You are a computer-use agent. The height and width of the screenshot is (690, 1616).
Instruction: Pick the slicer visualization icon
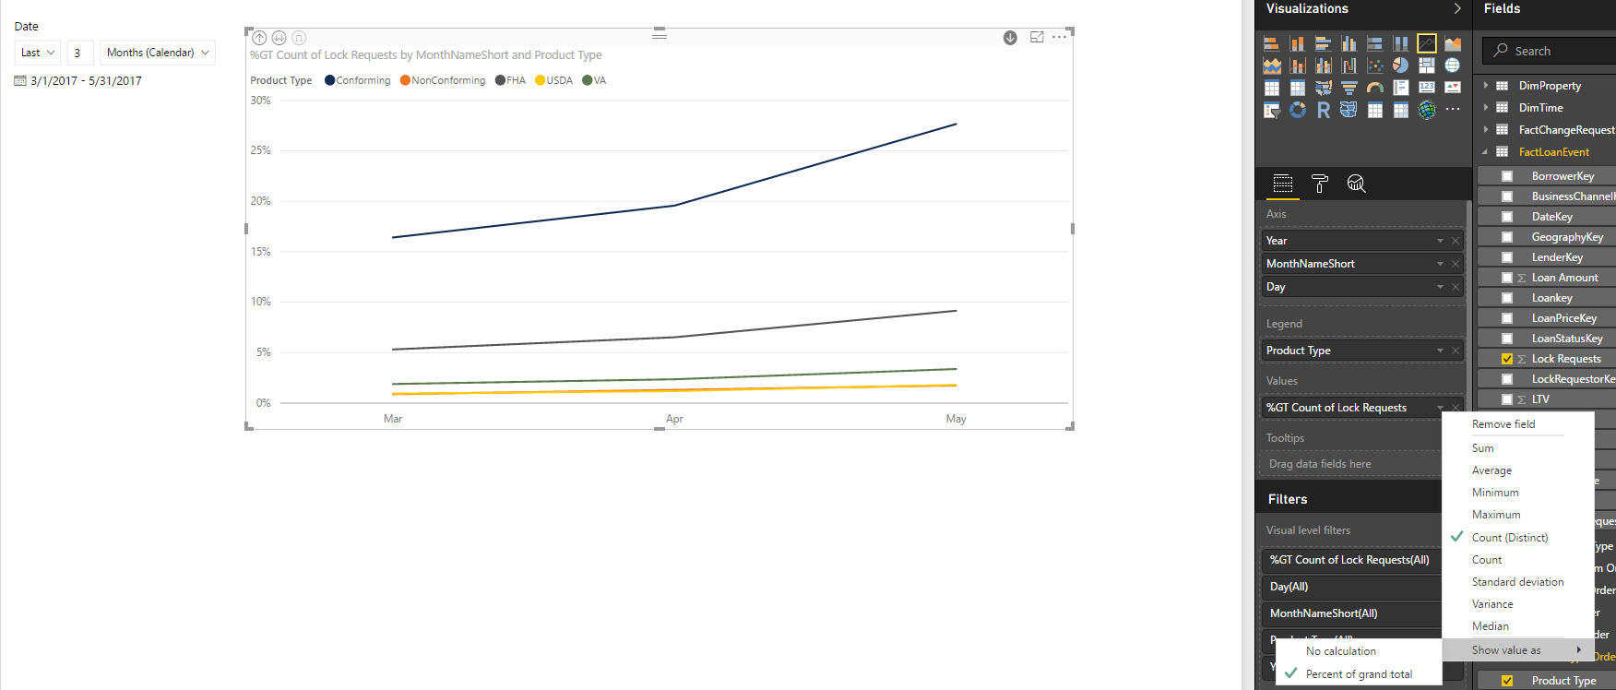[1271, 111]
